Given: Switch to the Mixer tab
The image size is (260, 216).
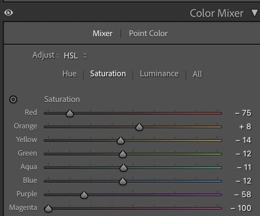Looking at the screenshot, I should [102, 33].
